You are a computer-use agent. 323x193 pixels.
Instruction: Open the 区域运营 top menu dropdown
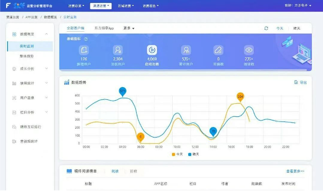(x=126, y=6)
